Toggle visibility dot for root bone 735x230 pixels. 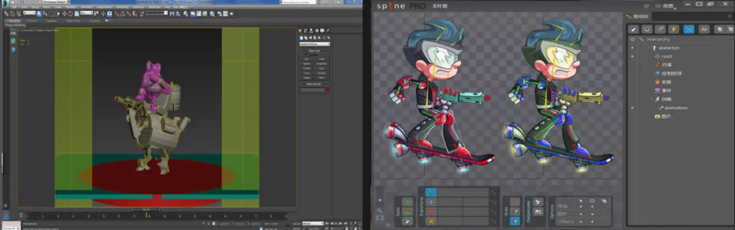click(x=632, y=56)
